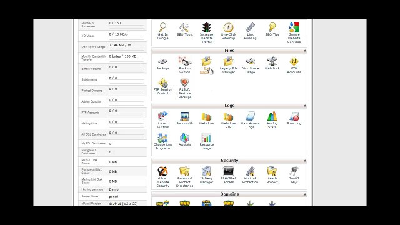
Task: Open FTP Accounts icon in Files
Action: (x=294, y=61)
